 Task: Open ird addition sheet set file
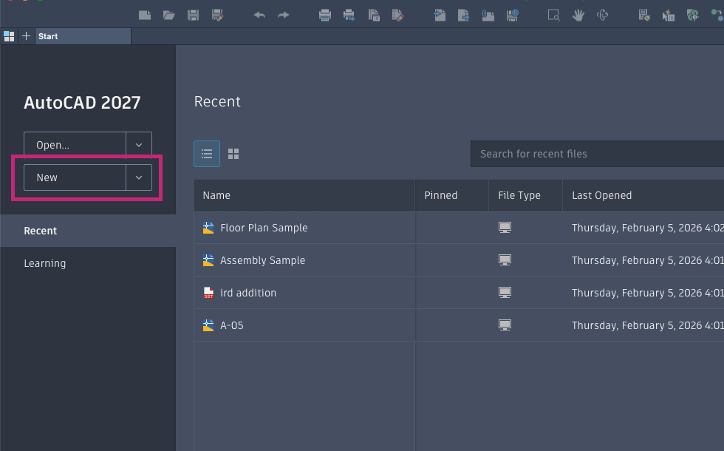(248, 293)
